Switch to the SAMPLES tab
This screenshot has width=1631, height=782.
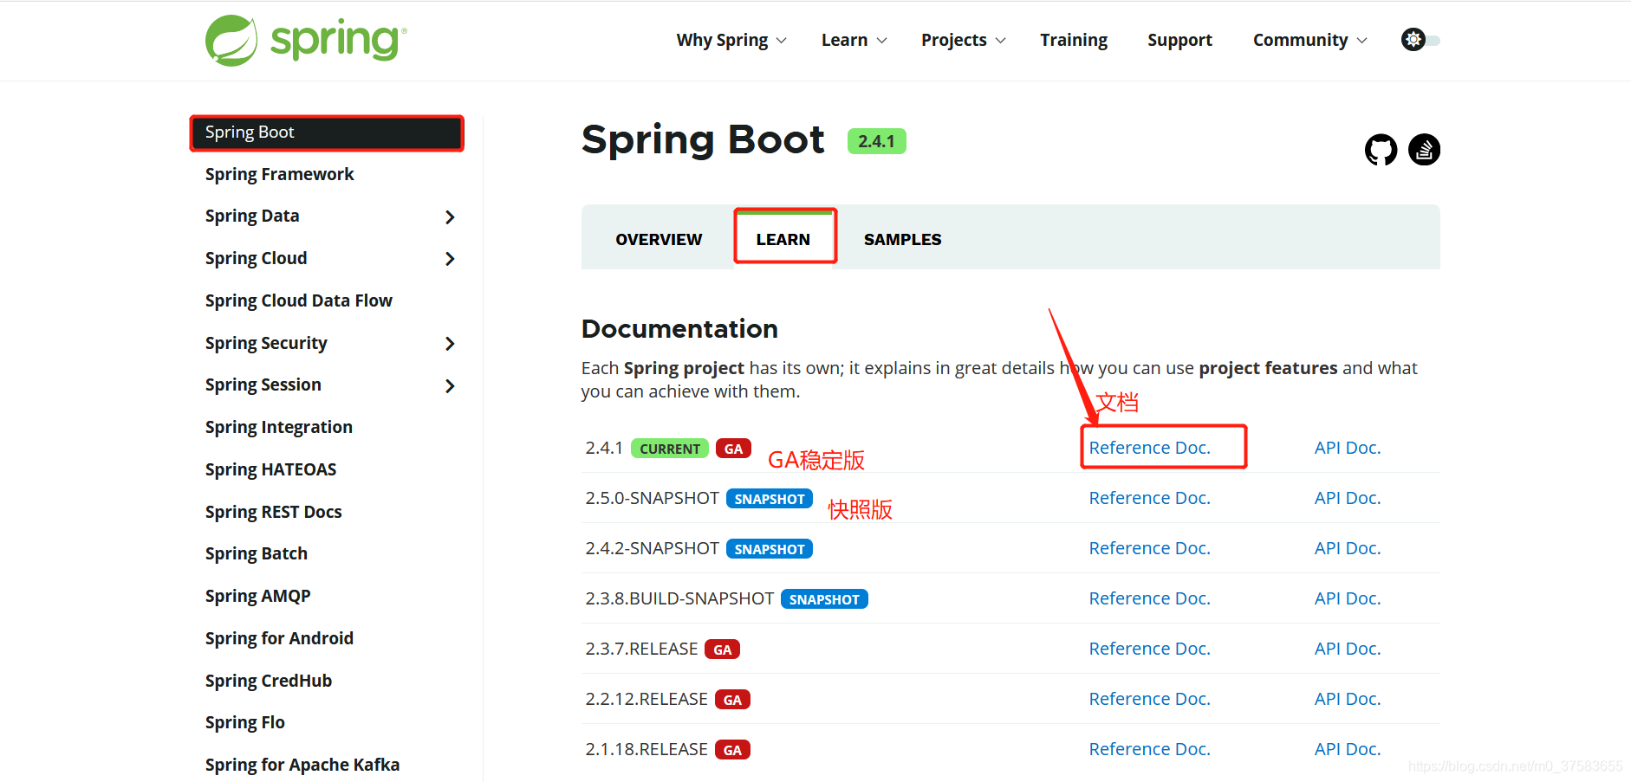[x=902, y=239]
